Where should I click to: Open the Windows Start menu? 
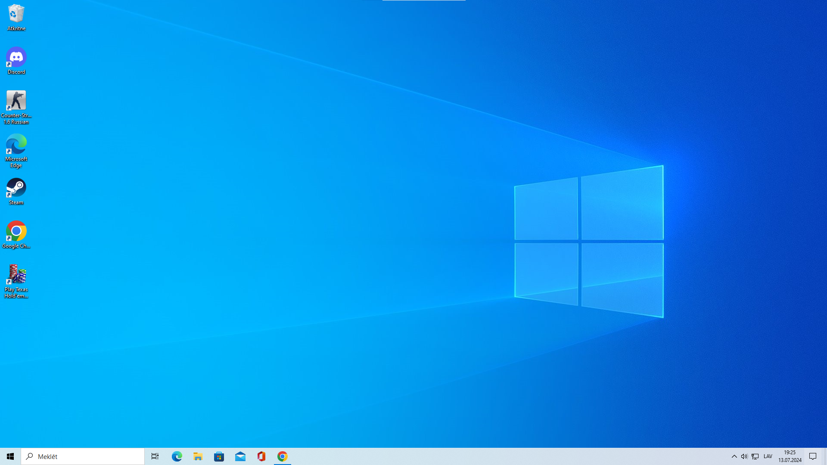(x=10, y=456)
